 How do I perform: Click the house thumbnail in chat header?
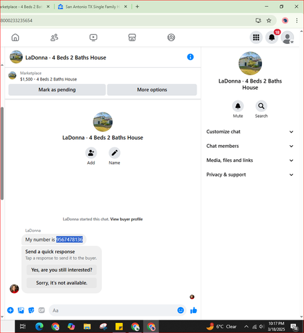(x=16, y=57)
